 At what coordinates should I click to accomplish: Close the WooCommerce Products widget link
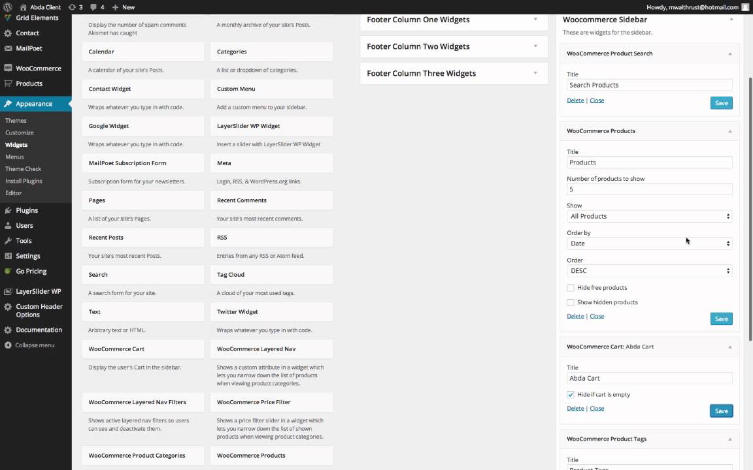pos(597,316)
